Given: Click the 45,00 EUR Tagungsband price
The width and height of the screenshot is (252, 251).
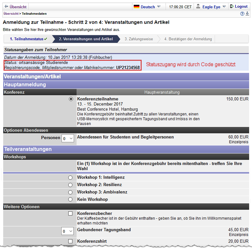Looking at the screenshot, I should (x=238, y=230).
